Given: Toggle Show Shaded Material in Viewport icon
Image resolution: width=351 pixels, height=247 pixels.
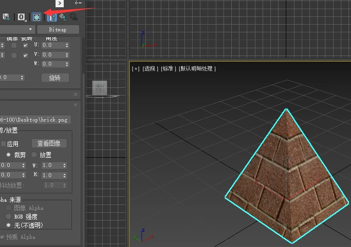Looking at the screenshot, I should 37,17.
